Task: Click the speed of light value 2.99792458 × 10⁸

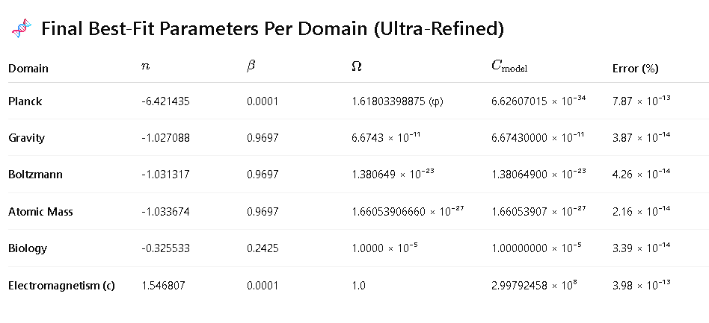Action: point(534,285)
